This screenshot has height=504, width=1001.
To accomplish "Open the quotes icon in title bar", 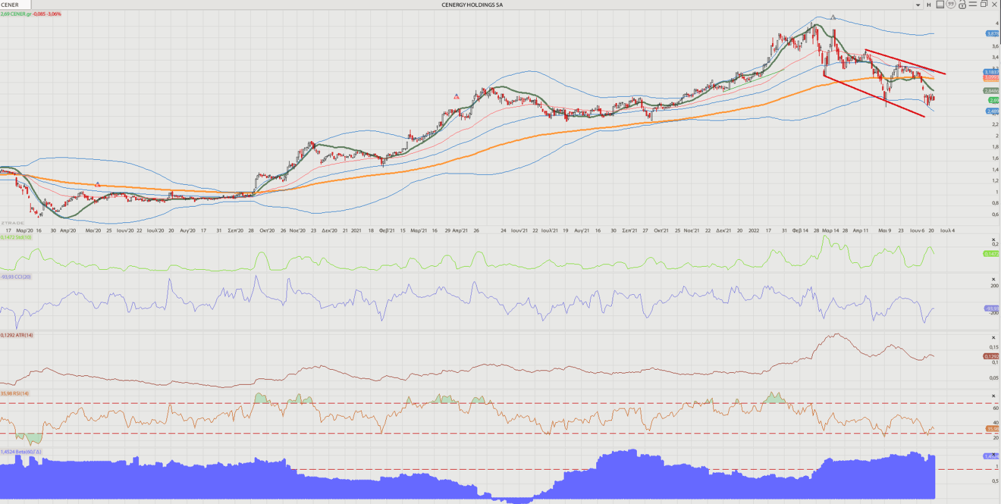I will pos(951,4).
